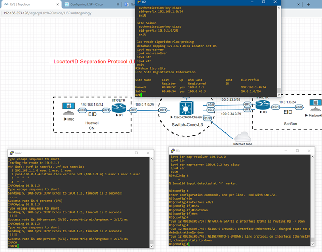
Task: Click e1/0 interface label on core switch
Action: 207,118
